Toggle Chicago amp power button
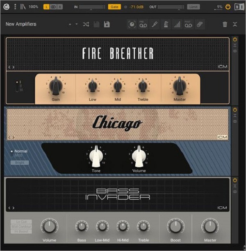 pyautogui.click(x=235, y=110)
